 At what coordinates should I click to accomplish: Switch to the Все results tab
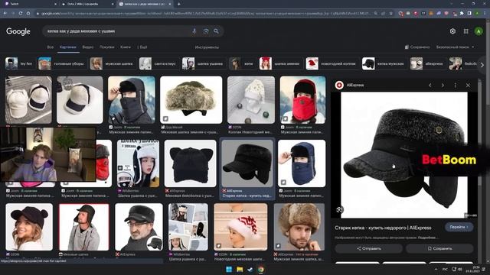coord(51,47)
